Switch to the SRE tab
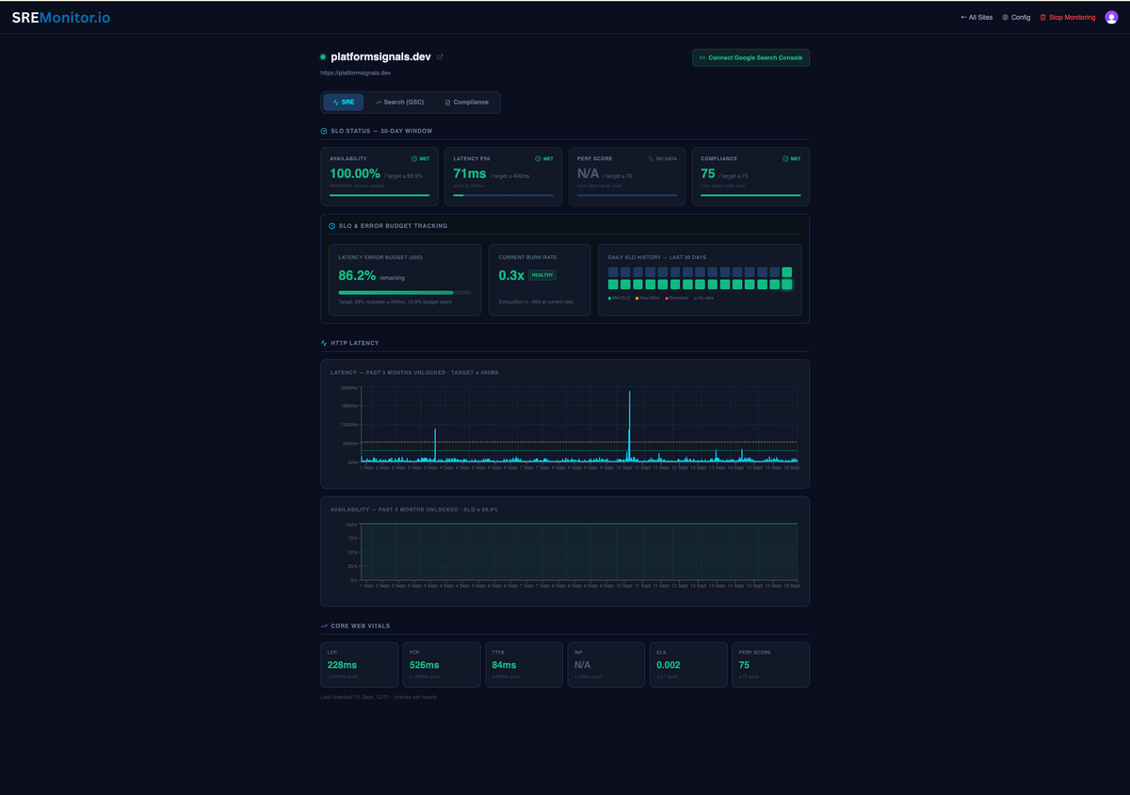 pyautogui.click(x=344, y=102)
